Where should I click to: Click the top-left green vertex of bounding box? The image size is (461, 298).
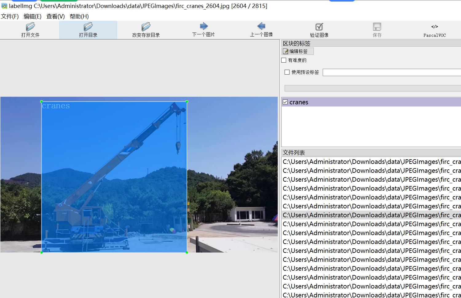coord(41,102)
